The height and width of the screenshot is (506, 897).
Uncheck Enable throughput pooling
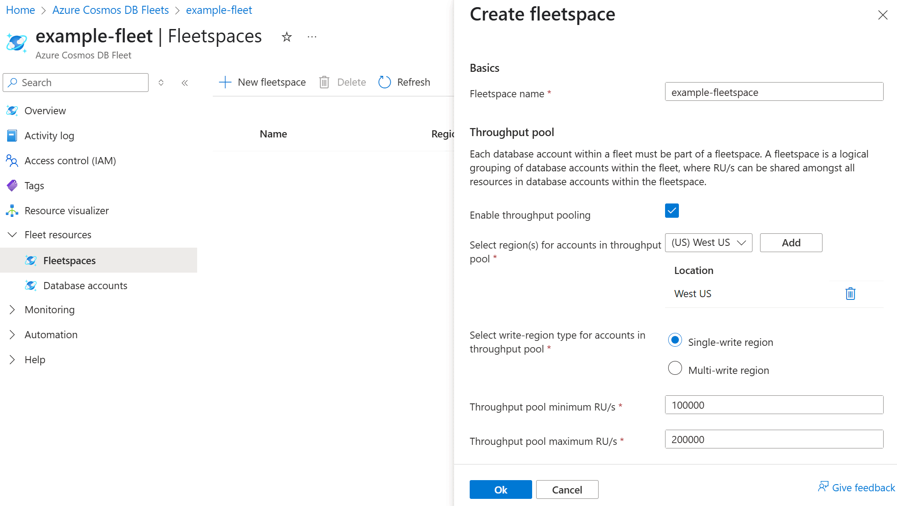point(671,210)
